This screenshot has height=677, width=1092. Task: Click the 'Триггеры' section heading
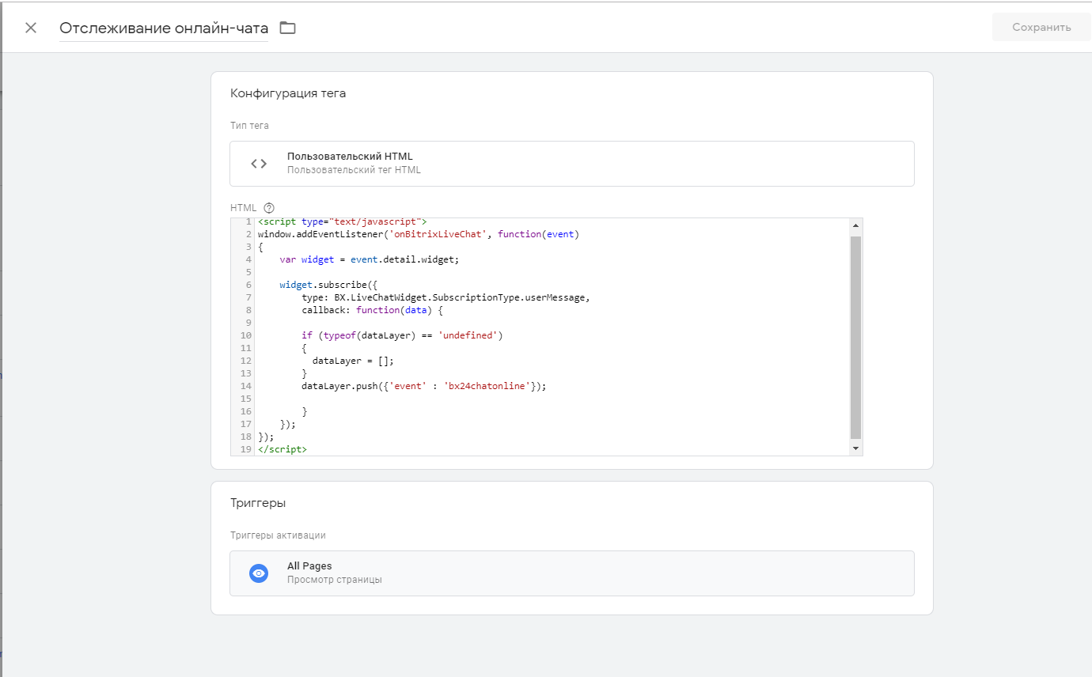(x=258, y=503)
